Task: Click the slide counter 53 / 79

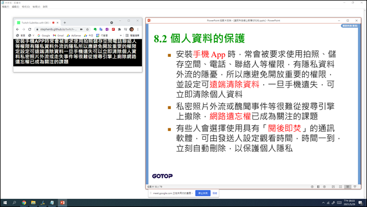Action: [x=155, y=187]
